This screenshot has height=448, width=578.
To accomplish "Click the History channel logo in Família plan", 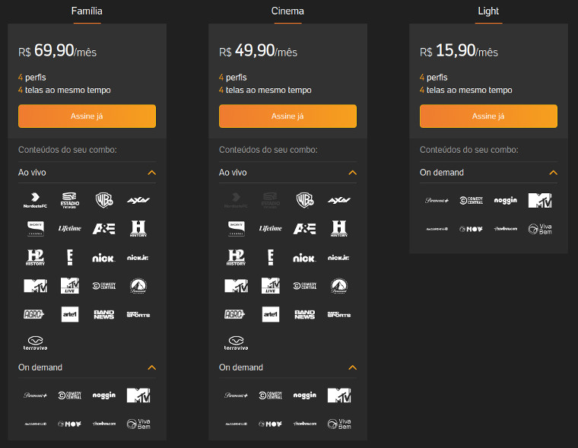I will click(x=138, y=228).
